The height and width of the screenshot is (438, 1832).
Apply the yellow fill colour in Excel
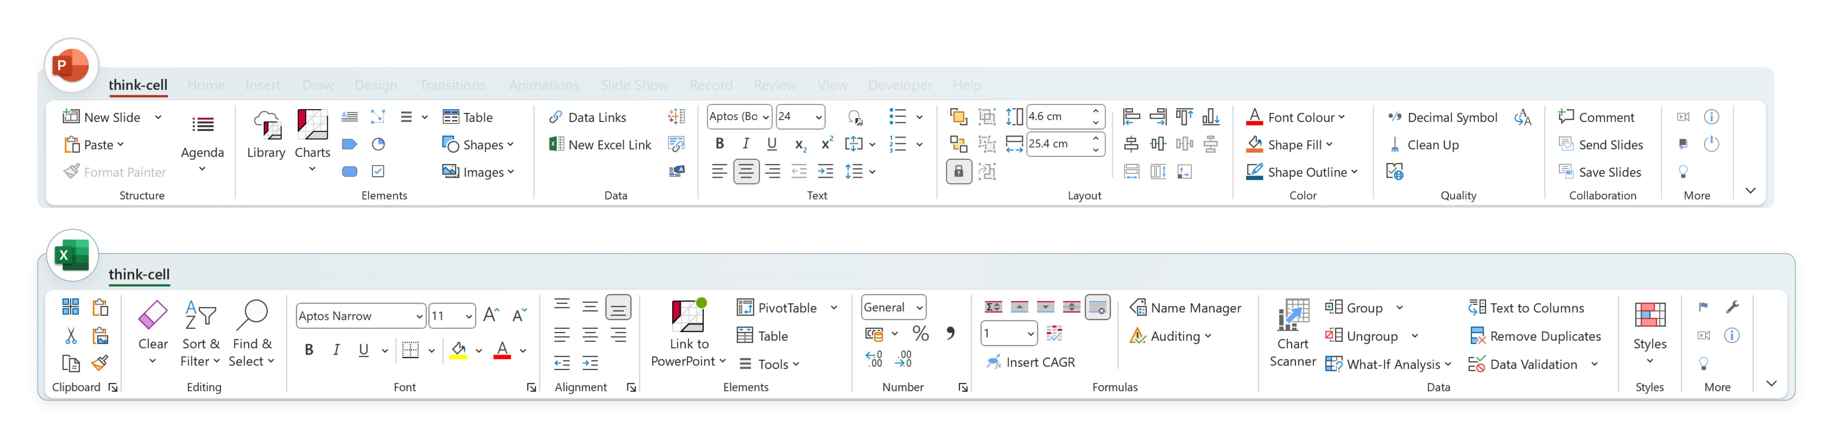tap(458, 350)
